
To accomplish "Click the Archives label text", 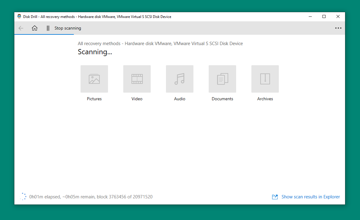I will (265, 99).
